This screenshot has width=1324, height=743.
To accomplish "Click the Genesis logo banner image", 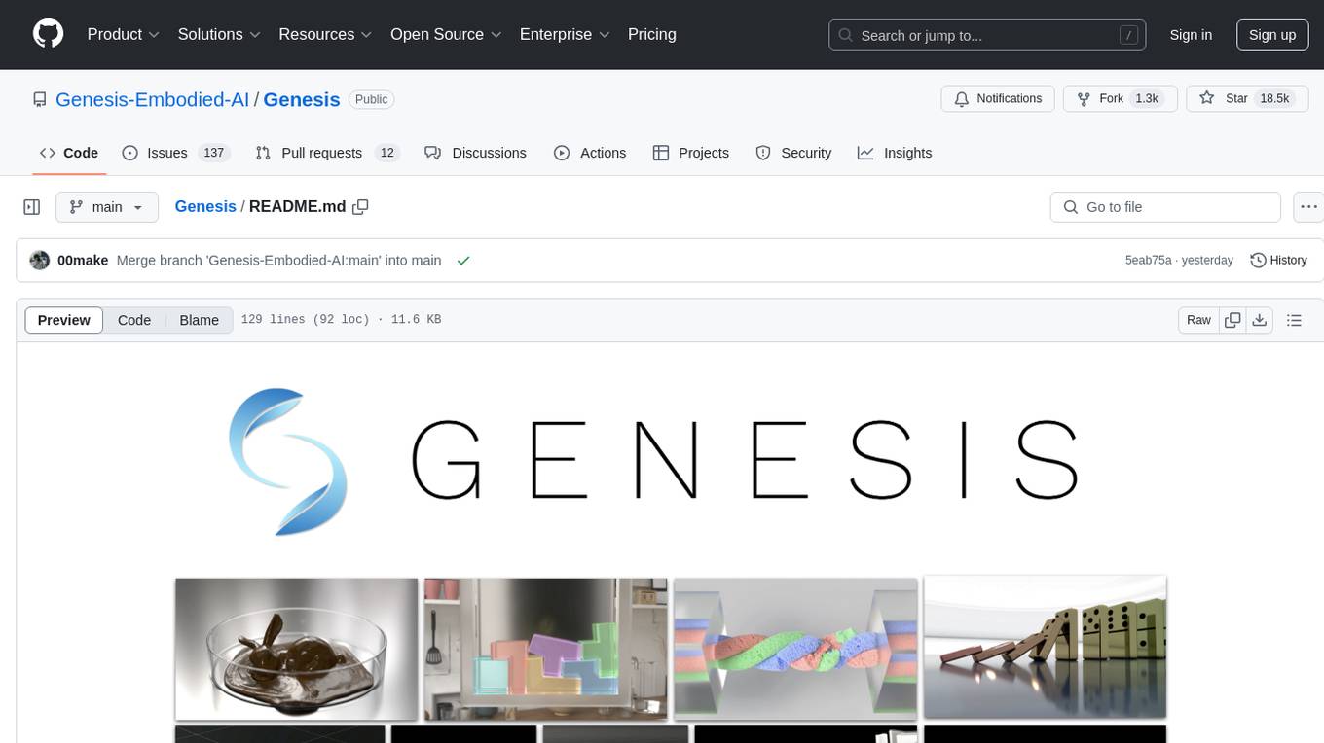I will tap(652, 460).
